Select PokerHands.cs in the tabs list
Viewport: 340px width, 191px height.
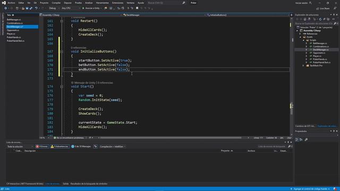tap(14, 37)
